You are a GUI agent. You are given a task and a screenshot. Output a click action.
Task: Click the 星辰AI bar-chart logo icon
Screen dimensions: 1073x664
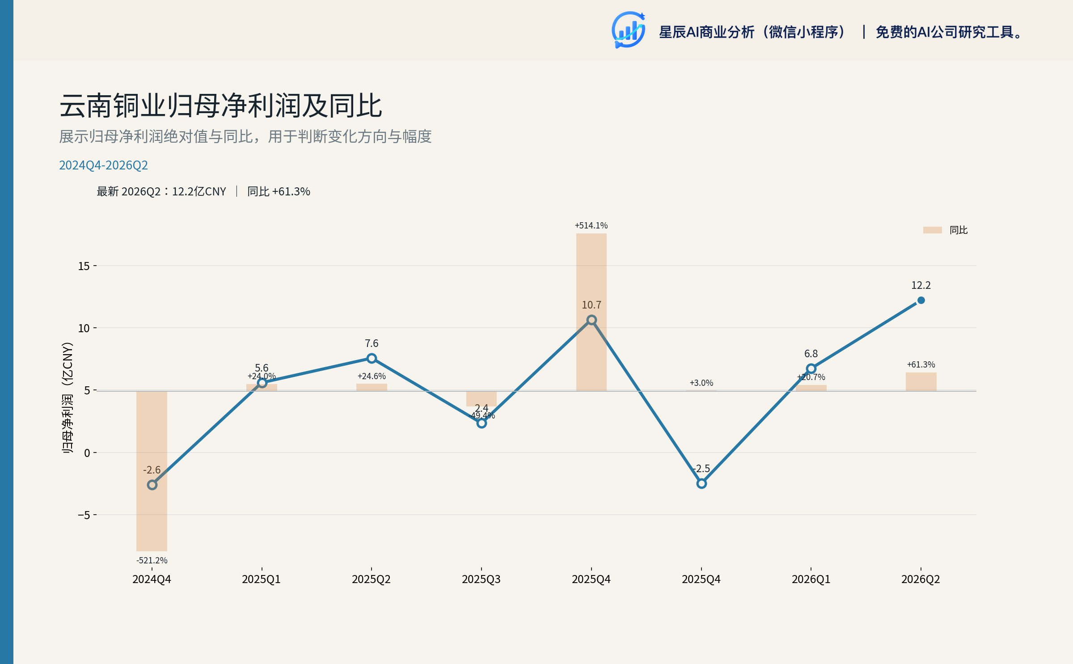pos(629,30)
